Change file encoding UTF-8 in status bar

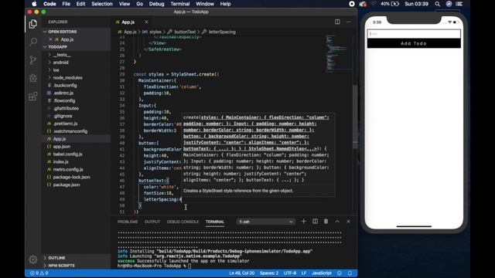pos(290,273)
